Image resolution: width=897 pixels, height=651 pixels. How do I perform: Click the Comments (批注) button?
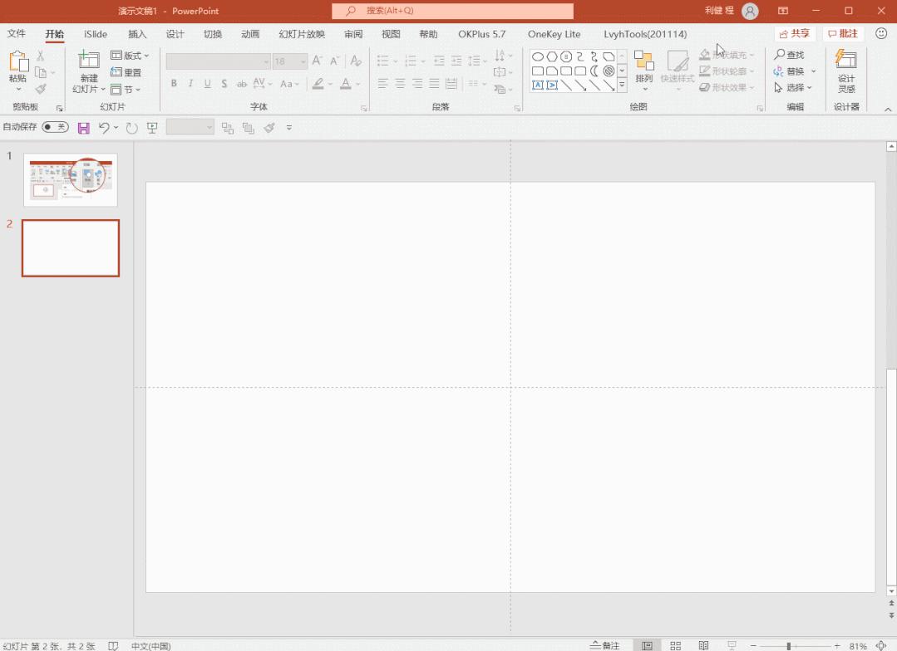(843, 34)
